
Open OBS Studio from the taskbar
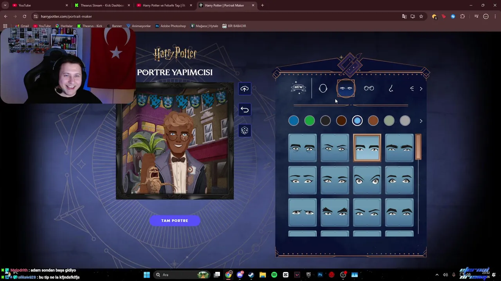343,275
